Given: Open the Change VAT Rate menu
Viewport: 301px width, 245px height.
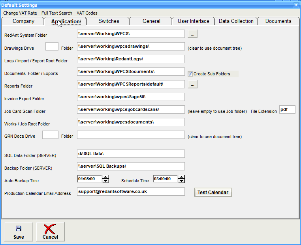Looking at the screenshot, I should click(20, 13).
